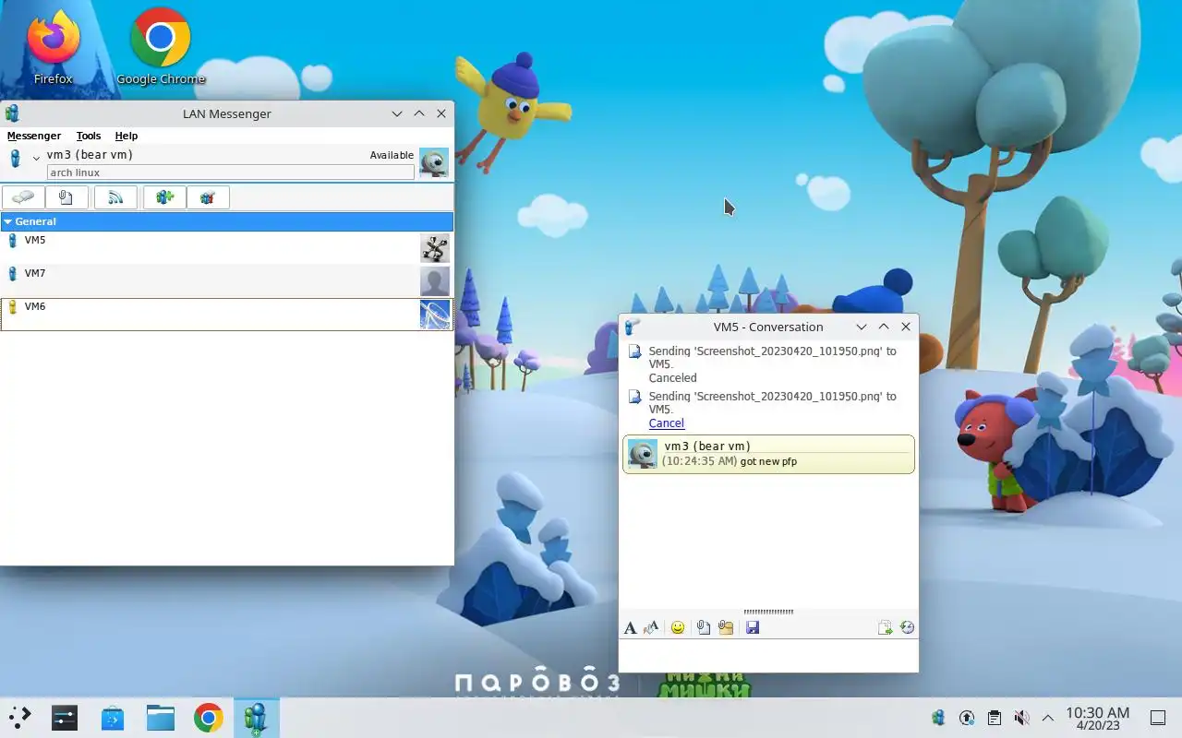Click the LAN Messenger system tray icon
The width and height of the screenshot is (1182, 738).
point(939,718)
